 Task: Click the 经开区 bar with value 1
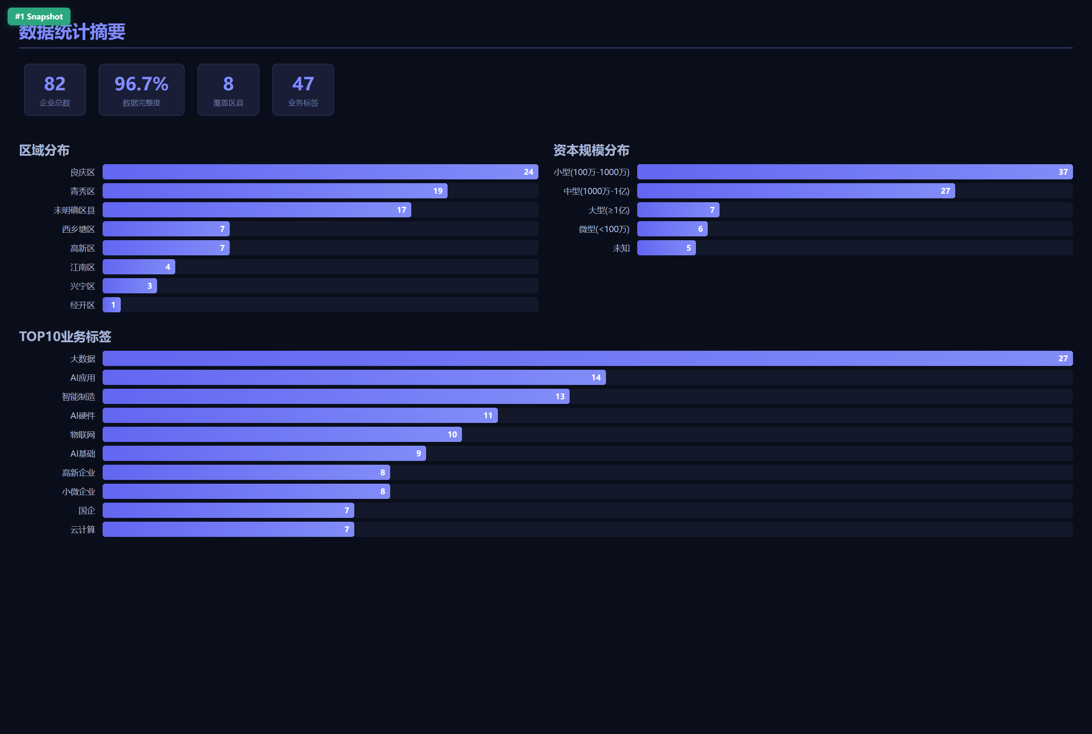111,305
